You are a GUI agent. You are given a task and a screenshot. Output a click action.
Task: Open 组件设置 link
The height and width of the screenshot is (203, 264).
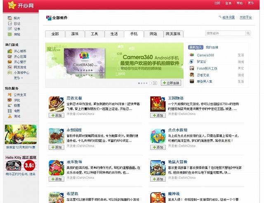[x=229, y=17]
